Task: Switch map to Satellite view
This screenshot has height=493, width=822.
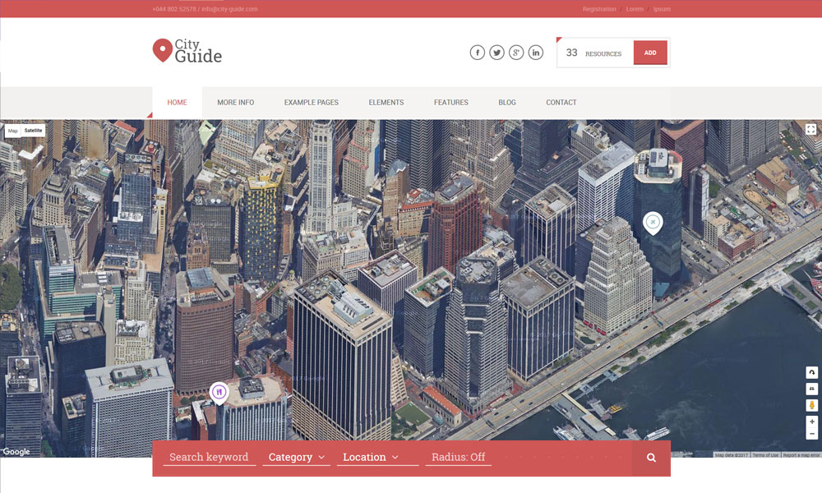Action: (x=33, y=131)
